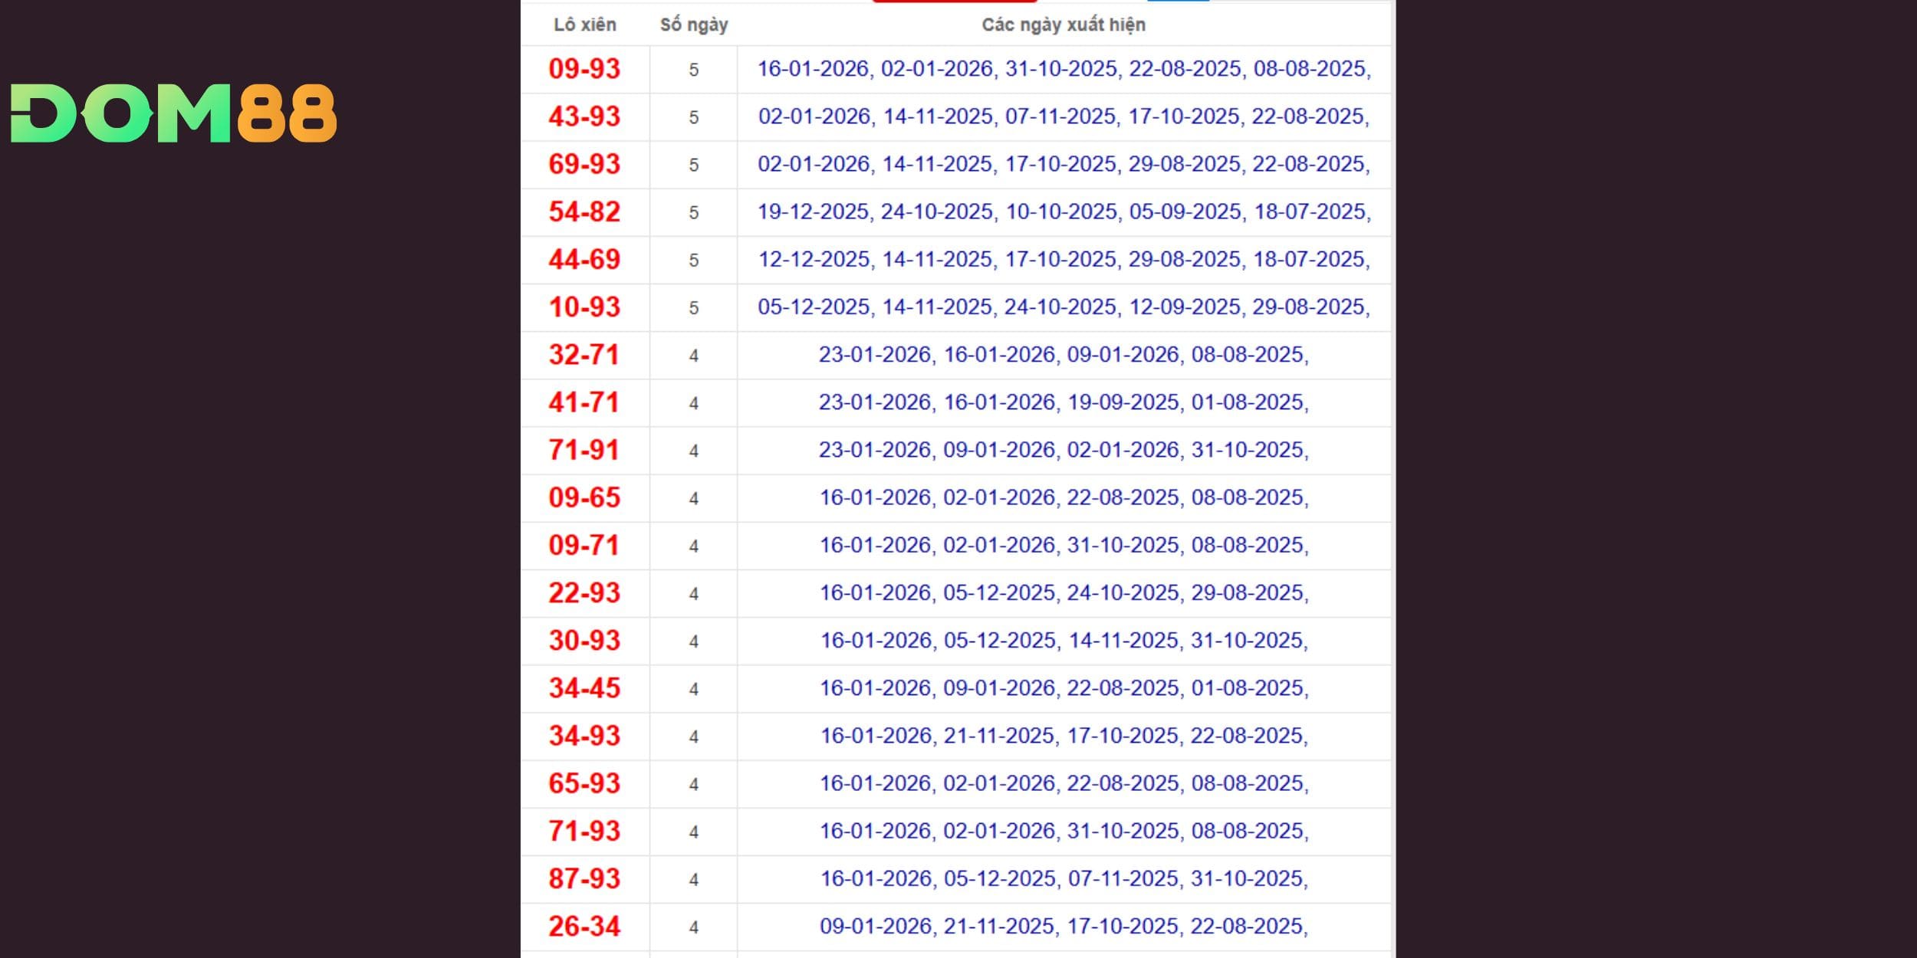Click date 19-12-2025 in the 54-82 row
1917x958 pixels.
coord(813,212)
